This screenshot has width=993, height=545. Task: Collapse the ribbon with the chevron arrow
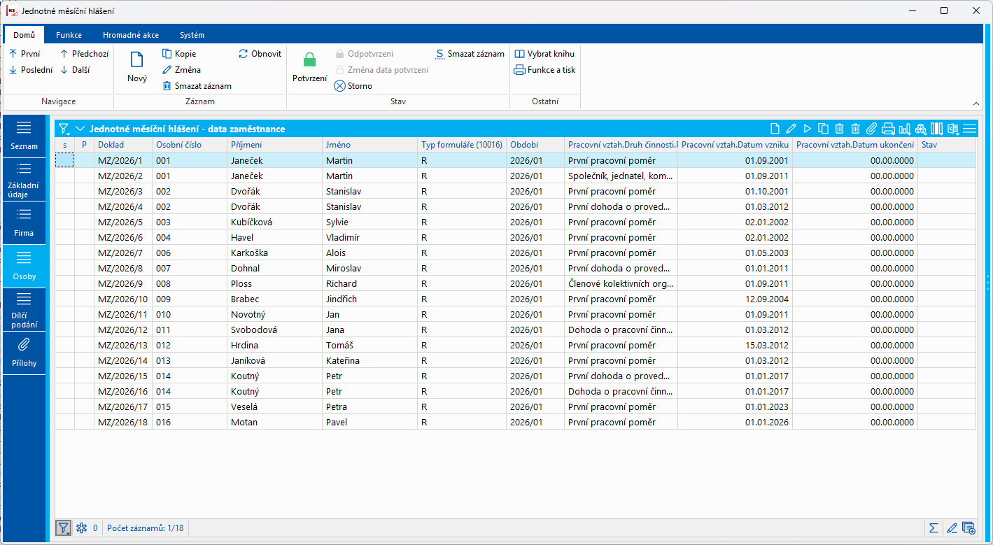(976, 104)
